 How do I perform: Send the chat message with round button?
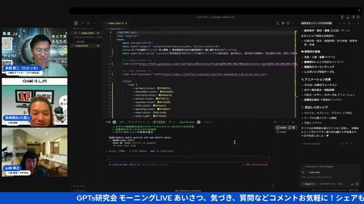(357, 184)
